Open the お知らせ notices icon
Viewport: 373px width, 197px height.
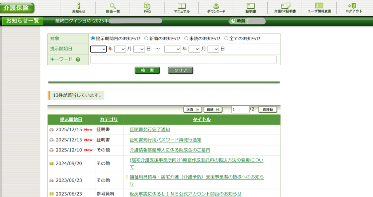79,8
